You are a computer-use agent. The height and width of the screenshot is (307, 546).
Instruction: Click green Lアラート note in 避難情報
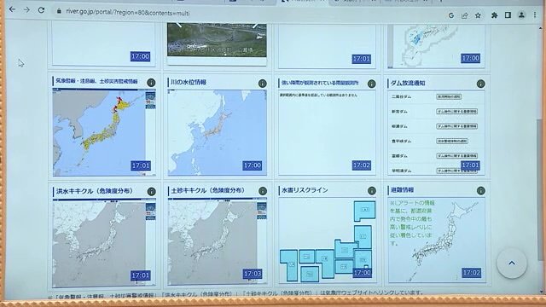(x=412, y=223)
